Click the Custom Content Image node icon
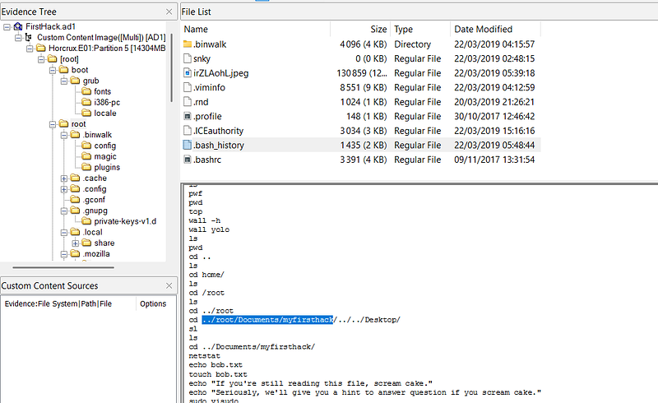Viewport: 658px width, 403px height. (30, 38)
